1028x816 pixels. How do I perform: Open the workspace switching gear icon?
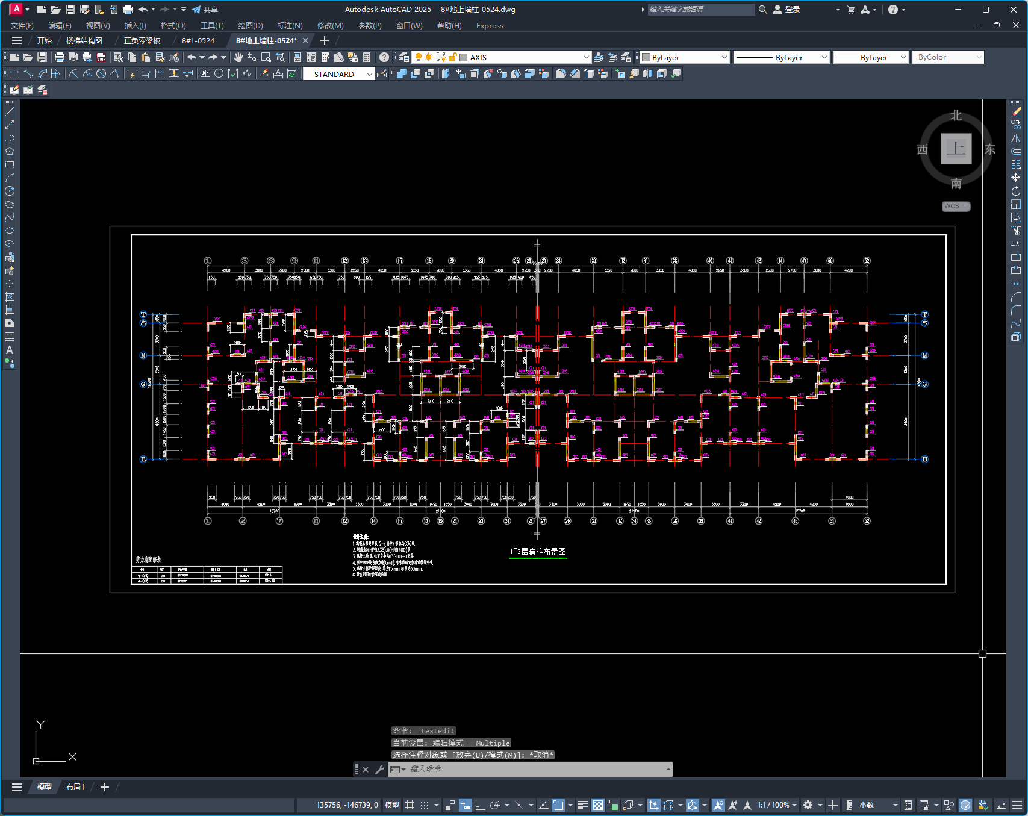(808, 805)
